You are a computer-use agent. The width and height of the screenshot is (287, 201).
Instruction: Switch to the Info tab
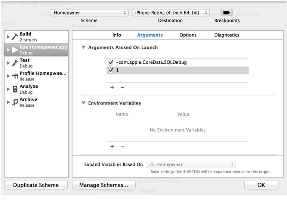[117, 35]
